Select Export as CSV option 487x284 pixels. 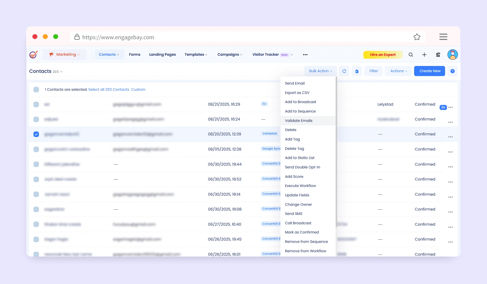tap(297, 93)
